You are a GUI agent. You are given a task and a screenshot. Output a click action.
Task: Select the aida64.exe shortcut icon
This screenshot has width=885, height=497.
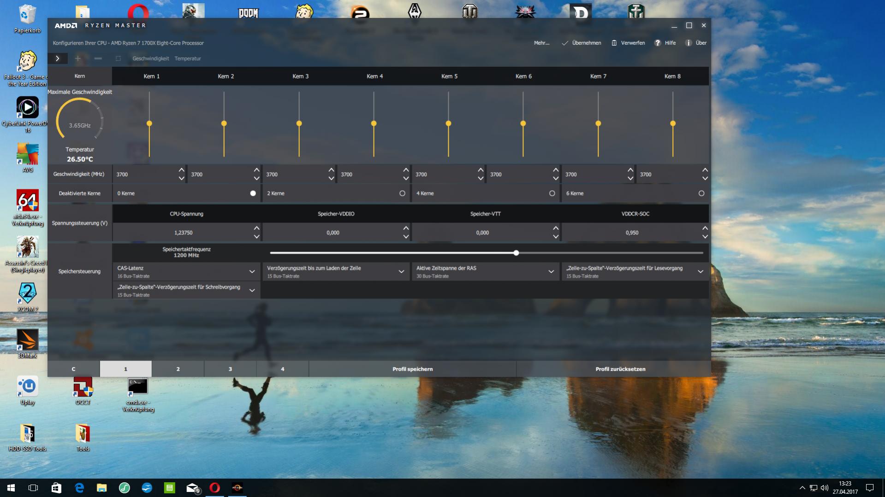[28, 207]
